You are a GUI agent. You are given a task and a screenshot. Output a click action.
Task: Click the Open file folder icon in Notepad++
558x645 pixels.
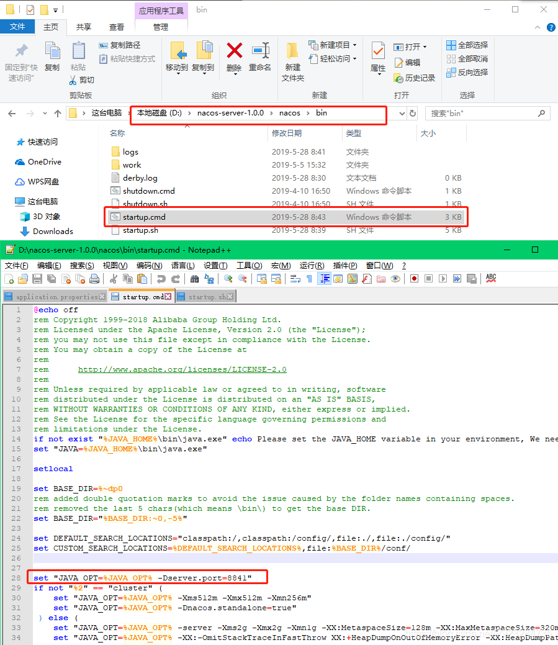coord(23,279)
